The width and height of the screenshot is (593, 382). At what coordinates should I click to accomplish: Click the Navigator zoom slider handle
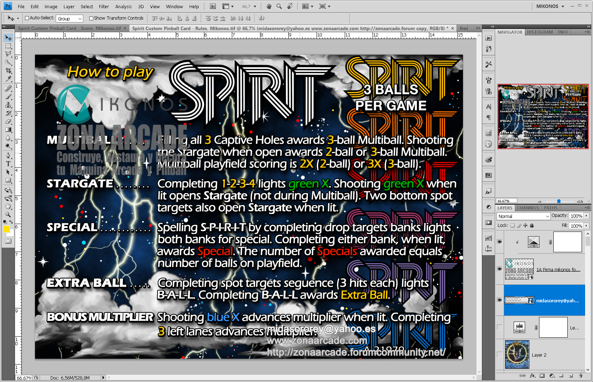(559, 201)
